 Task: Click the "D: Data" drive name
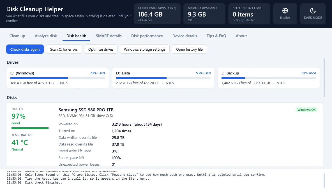click(123, 73)
